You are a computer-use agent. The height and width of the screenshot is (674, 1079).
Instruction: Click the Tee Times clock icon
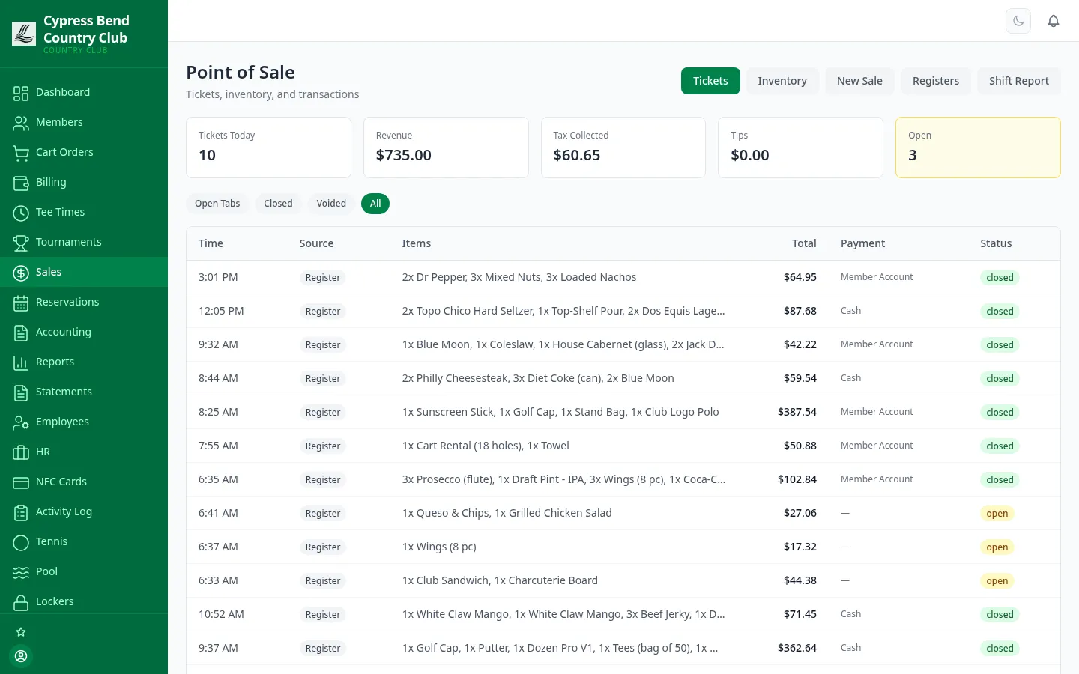(x=21, y=213)
